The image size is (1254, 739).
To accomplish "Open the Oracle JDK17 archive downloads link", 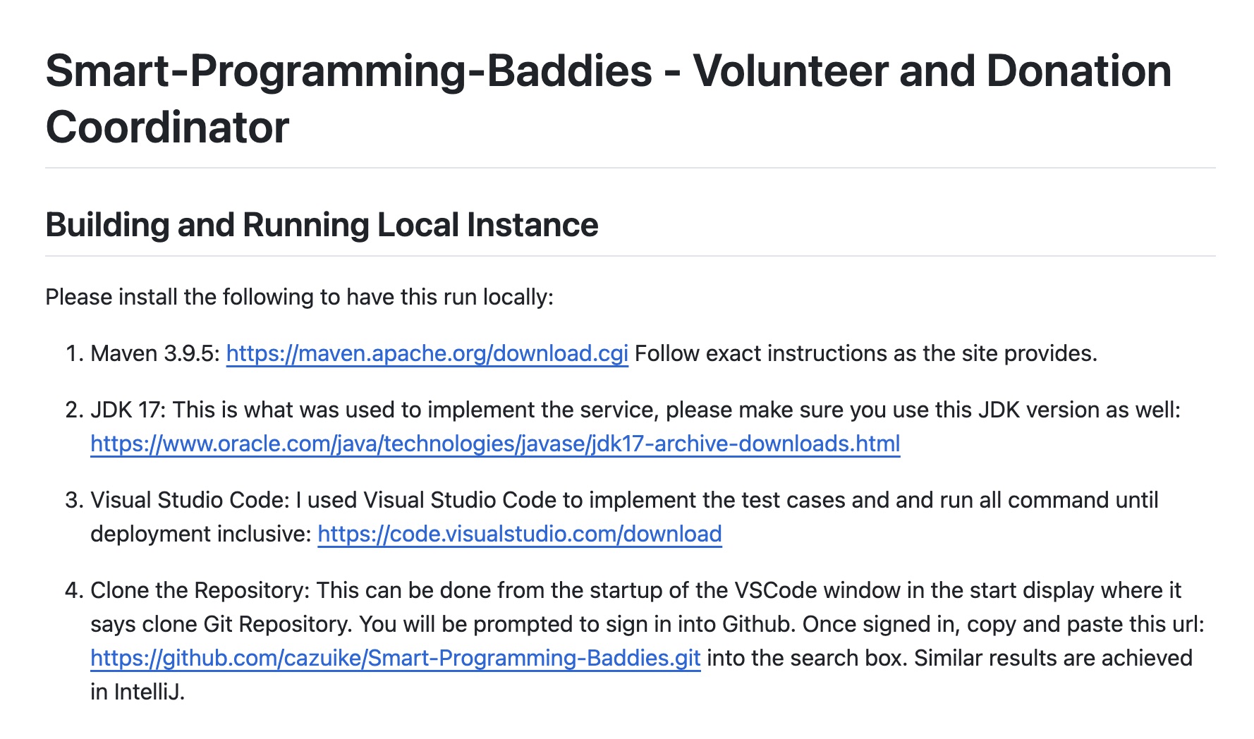I will 495,444.
